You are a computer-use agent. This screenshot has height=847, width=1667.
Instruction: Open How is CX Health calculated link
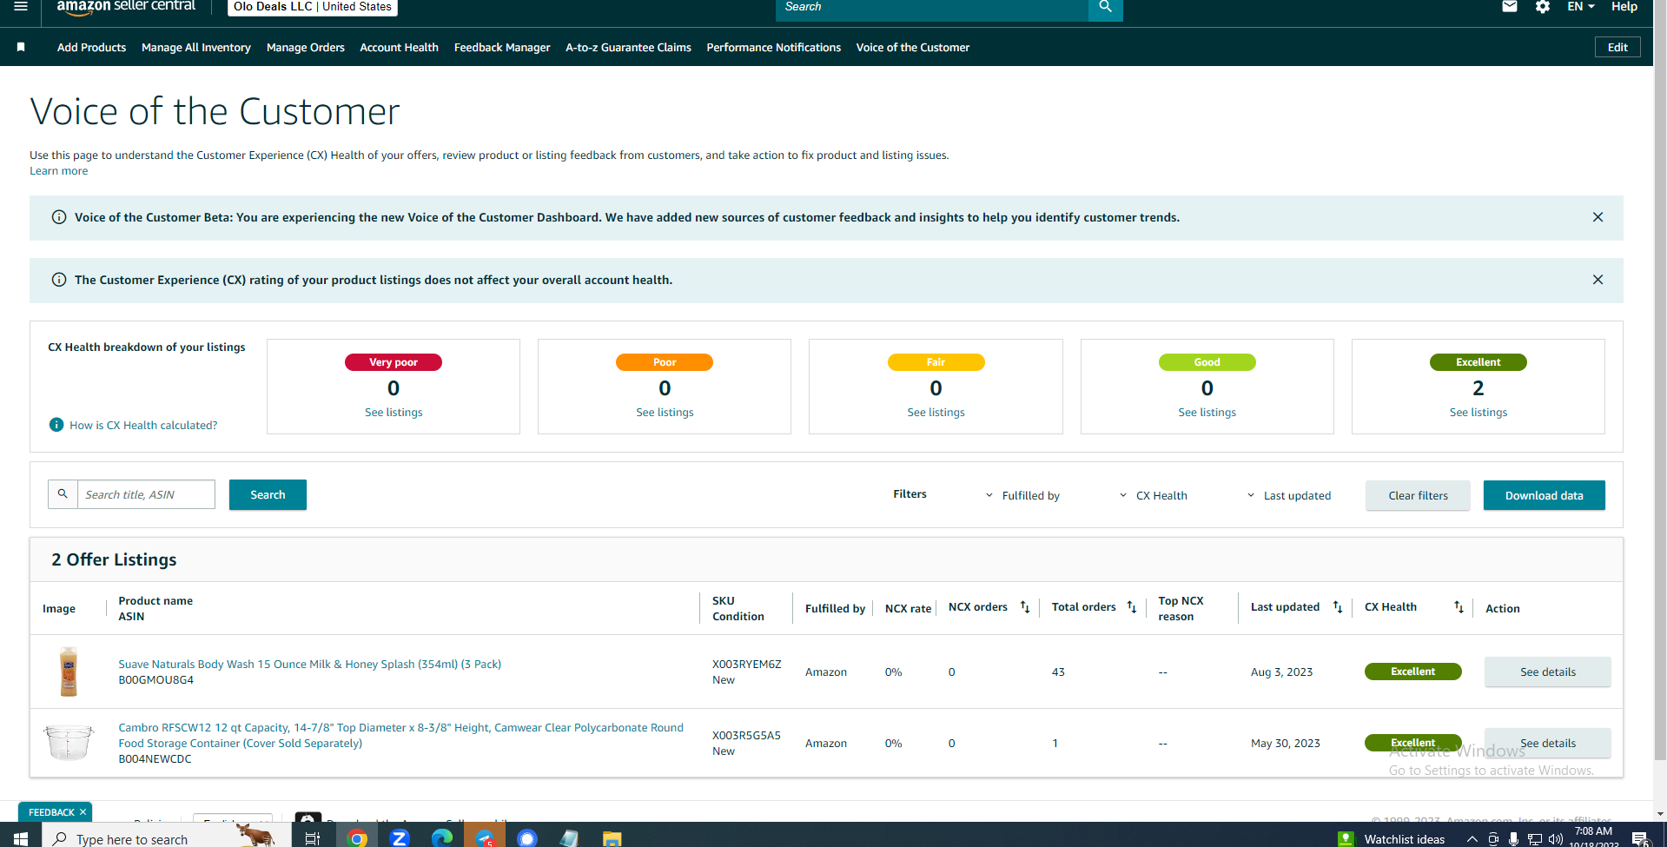(143, 425)
